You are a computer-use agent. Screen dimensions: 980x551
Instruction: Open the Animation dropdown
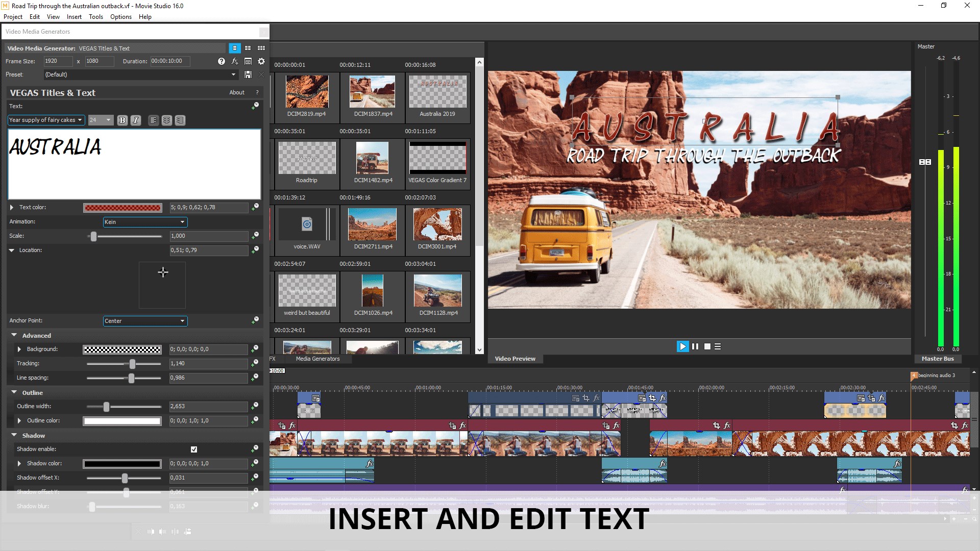[145, 222]
